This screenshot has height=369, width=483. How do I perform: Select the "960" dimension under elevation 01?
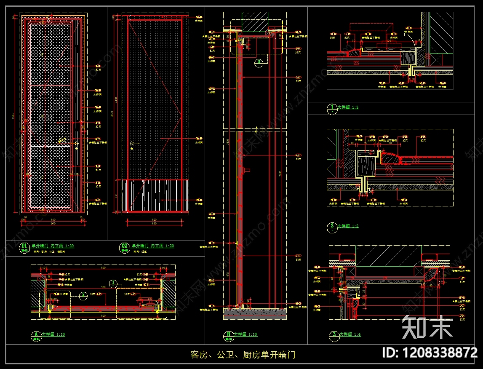coord(53,224)
